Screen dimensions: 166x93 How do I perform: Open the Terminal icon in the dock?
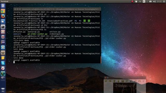[3, 27]
